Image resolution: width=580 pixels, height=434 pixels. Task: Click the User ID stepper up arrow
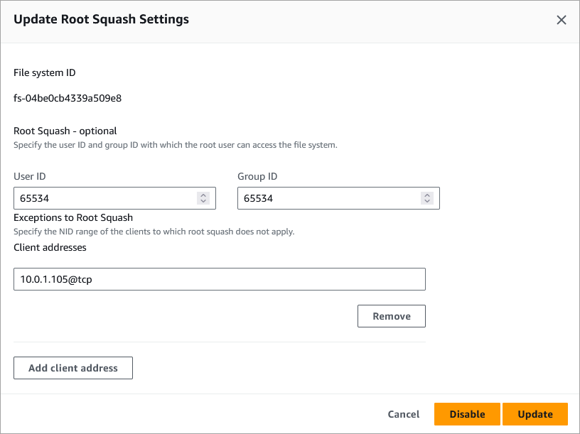pyautogui.click(x=203, y=195)
